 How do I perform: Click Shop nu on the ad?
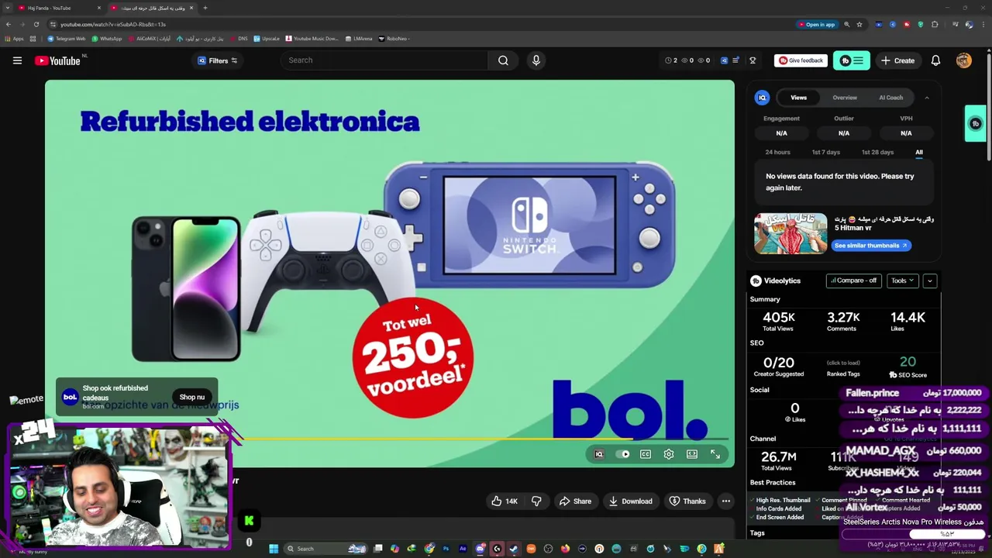(x=192, y=397)
